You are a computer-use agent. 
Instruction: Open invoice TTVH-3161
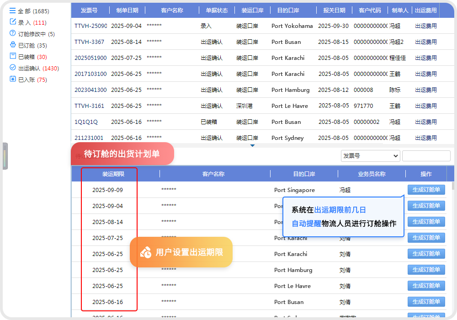(x=89, y=106)
